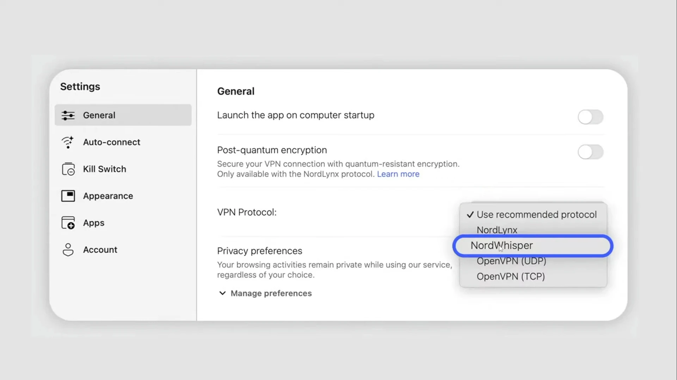This screenshot has width=677, height=380.
Task: Click the Settings title text
Action: tap(80, 87)
